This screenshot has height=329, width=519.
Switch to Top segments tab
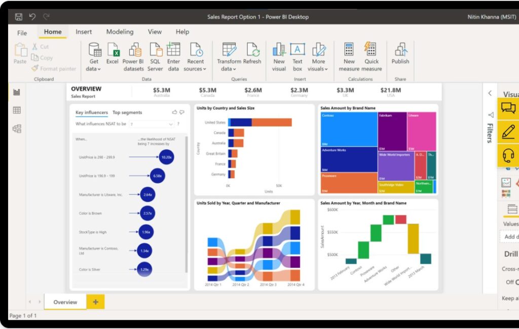127,113
